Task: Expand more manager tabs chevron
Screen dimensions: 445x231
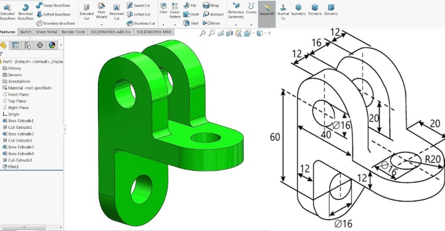Action: (61, 45)
